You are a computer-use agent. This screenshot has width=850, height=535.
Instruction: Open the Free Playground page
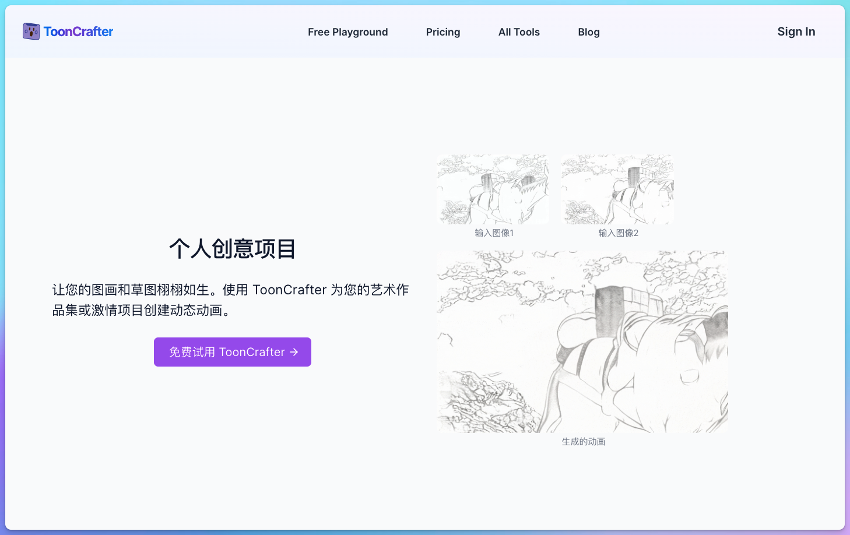347,32
